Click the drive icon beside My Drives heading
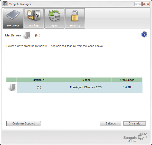152x145 pixels. pyautogui.click(x=27, y=35)
